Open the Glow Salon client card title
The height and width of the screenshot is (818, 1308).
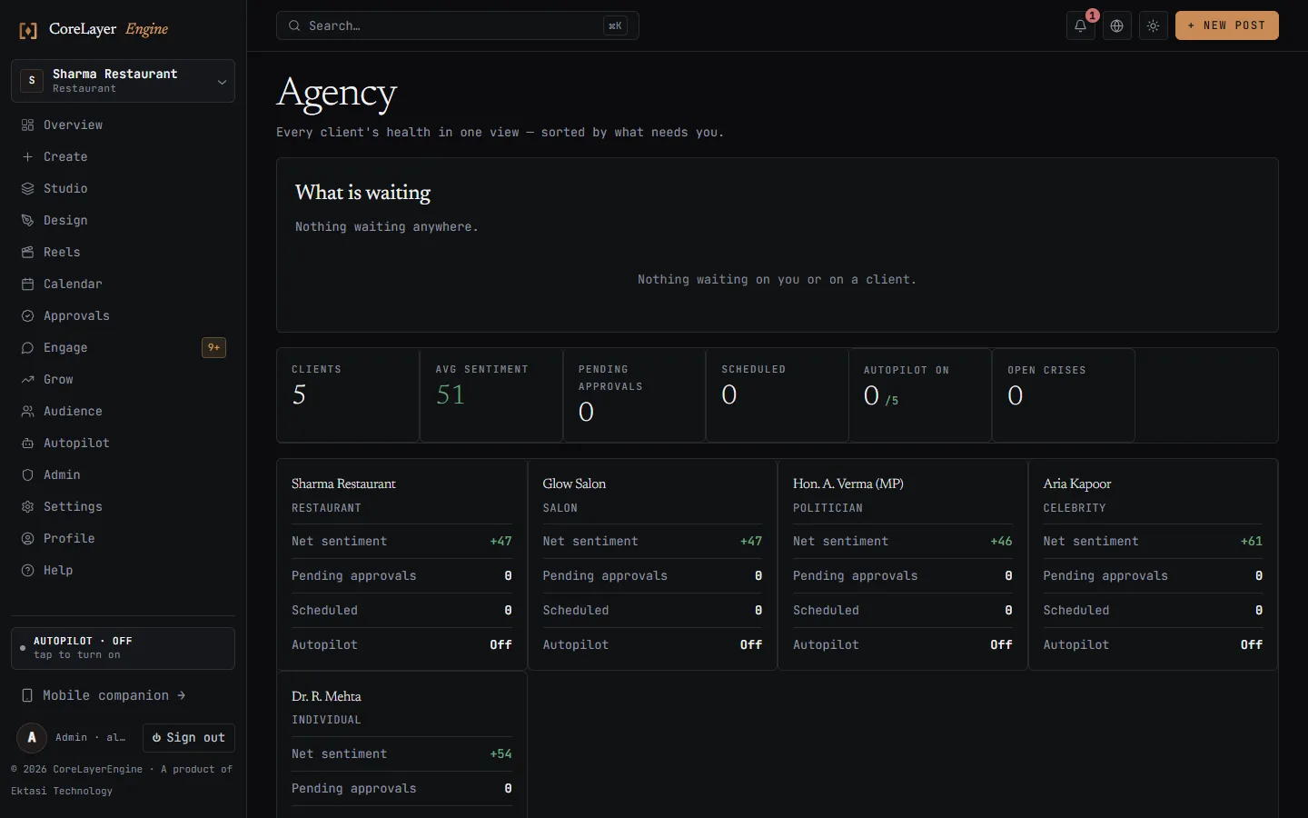point(574,484)
